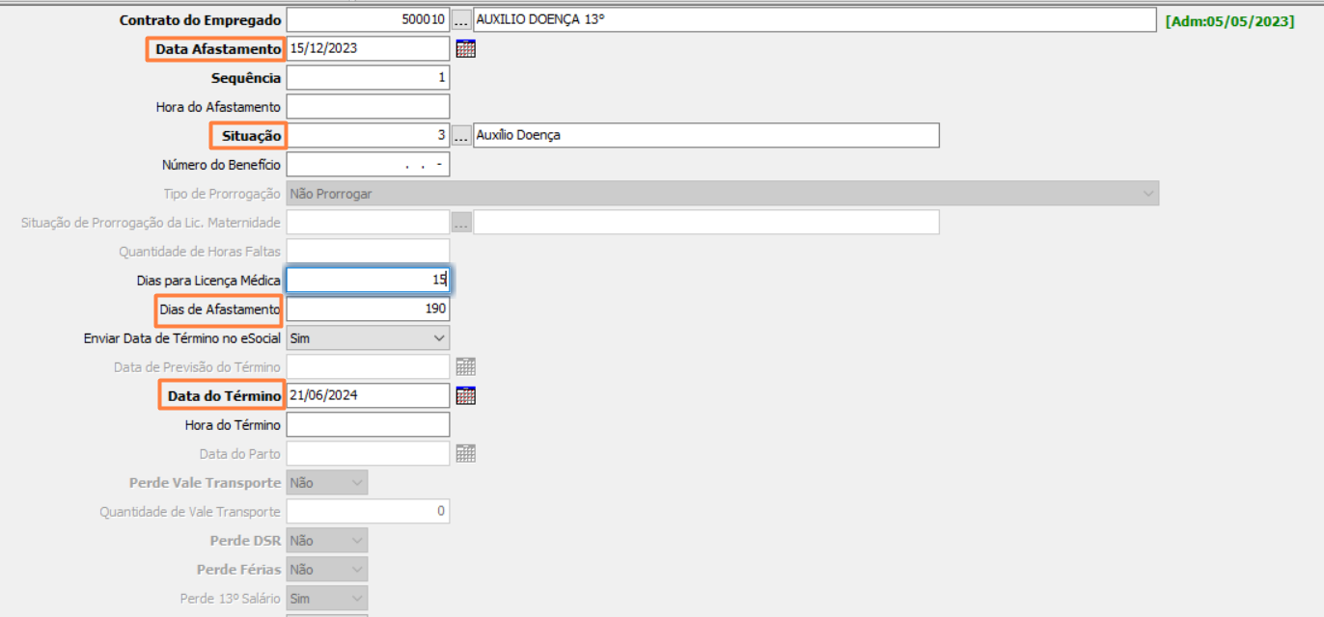
Task: Click calendar icon next to Data do Parto
Action: [x=465, y=454]
